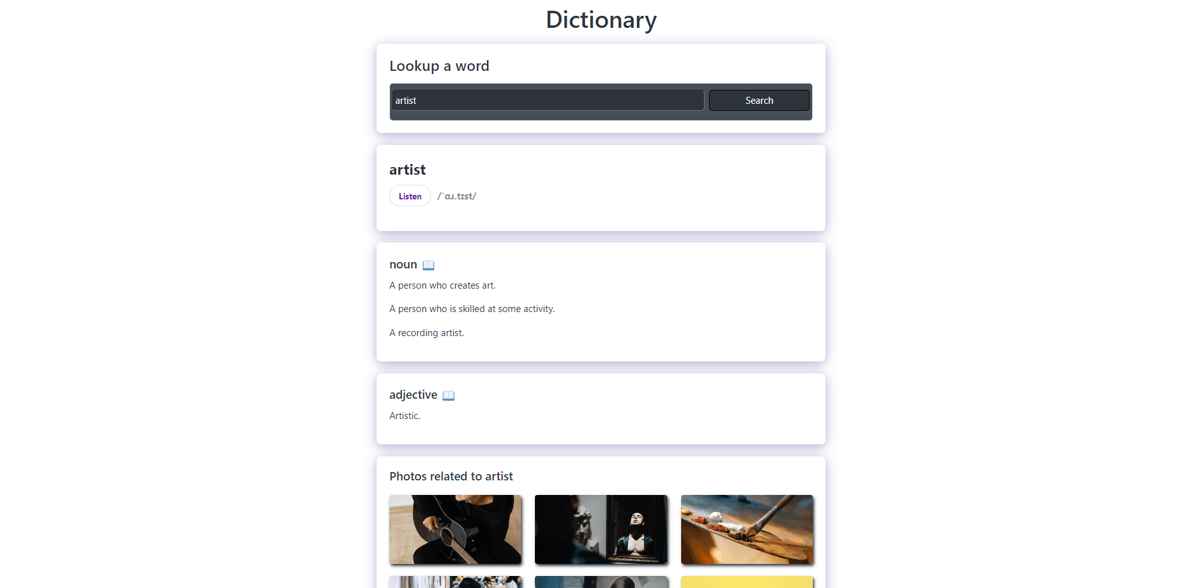Screen dimensions: 1199x588
Task: Click the 'adjective' part-of-speech label
Action: 413,395
